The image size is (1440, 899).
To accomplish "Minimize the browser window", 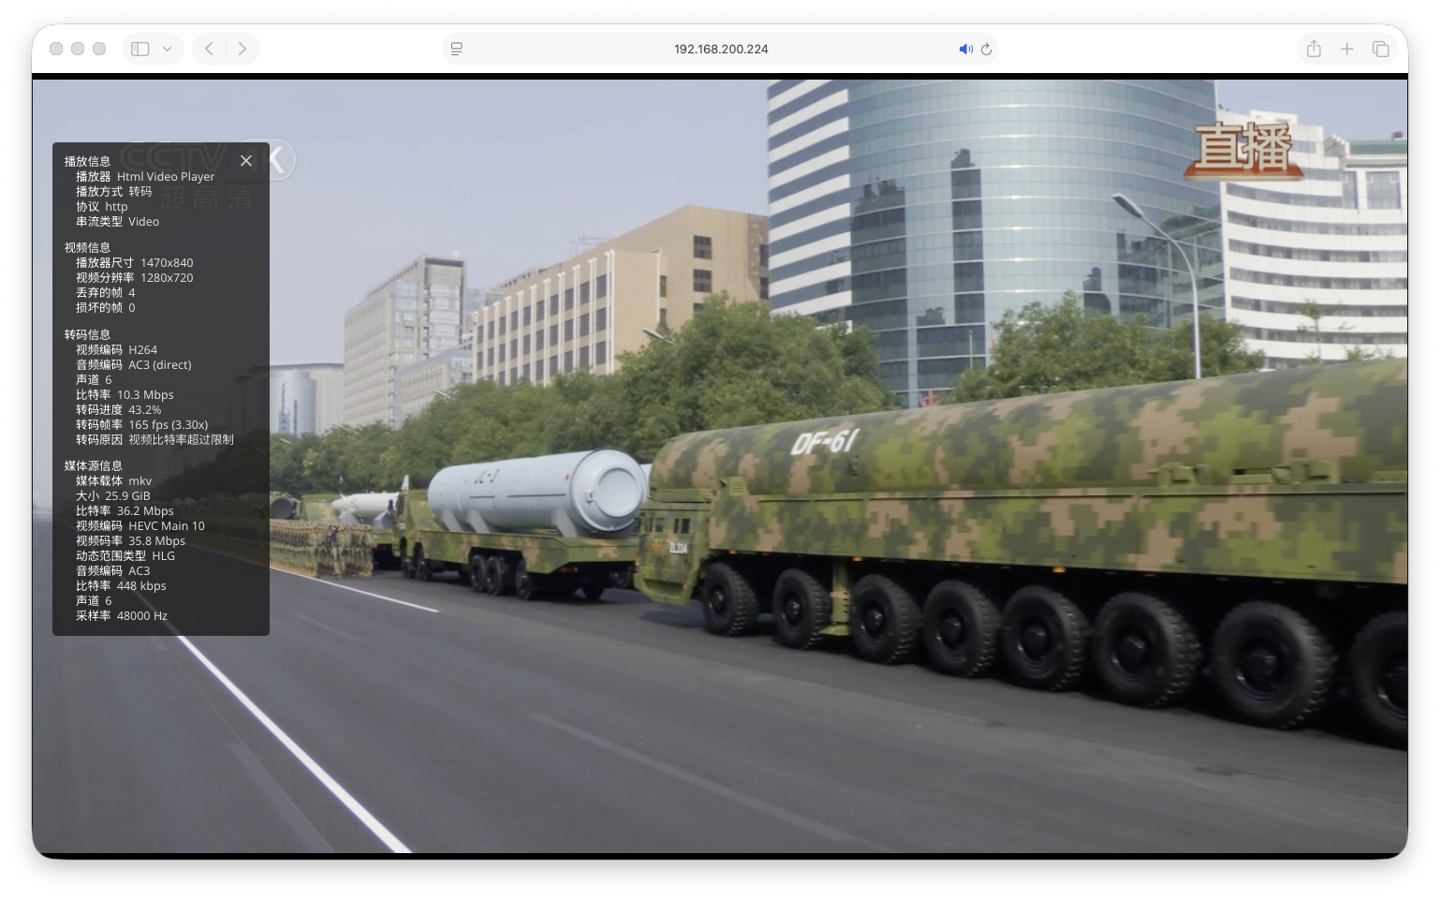I will tap(79, 49).
